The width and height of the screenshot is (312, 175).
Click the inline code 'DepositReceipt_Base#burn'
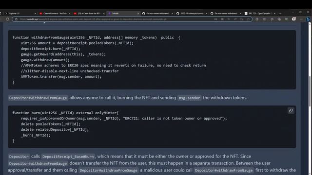coord(68,157)
